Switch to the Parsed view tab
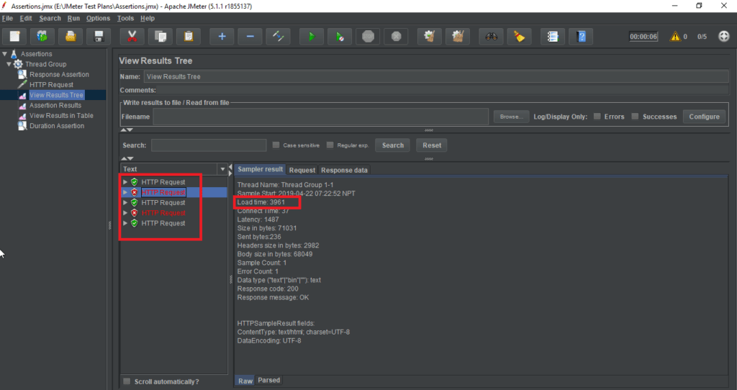Image resolution: width=737 pixels, height=390 pixels. click(269, 380)
